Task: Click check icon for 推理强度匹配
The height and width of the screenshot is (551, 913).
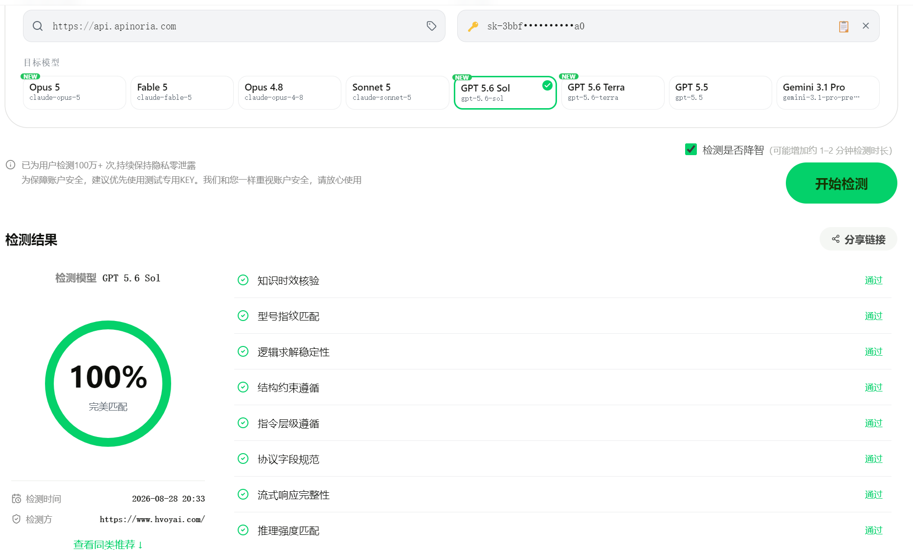Action: (x=243, y=530)
